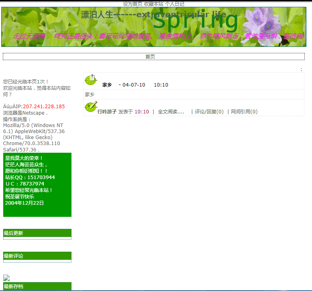This screenshot has width=312, height=291.
Task: Click the leaf notepad icon beside 家乡
Action: point(91,80)
